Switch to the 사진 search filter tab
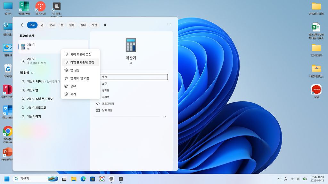 (x=94, y=25)
